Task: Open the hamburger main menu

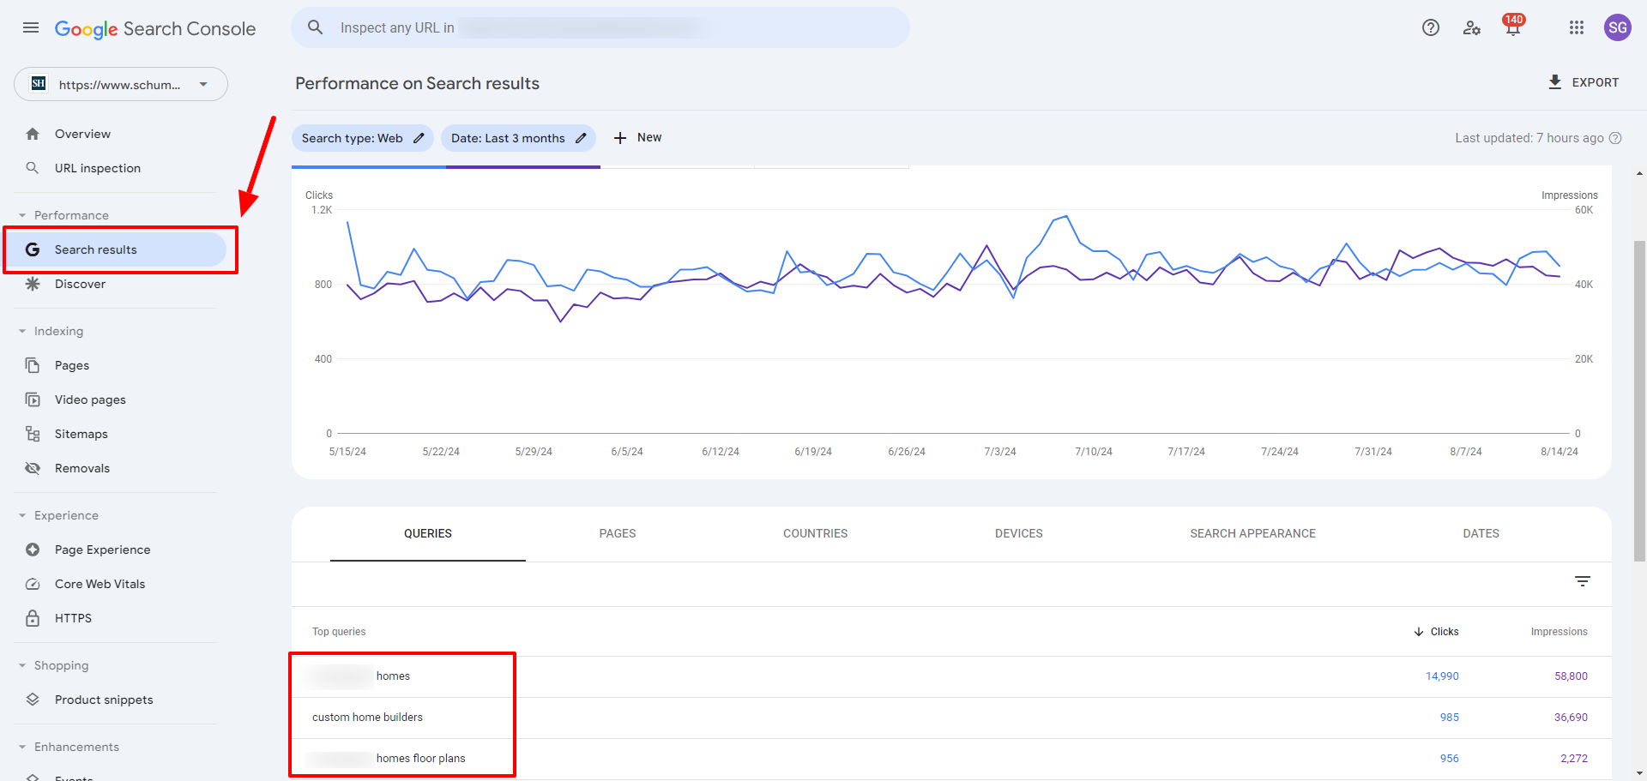Action: (31, 27)
